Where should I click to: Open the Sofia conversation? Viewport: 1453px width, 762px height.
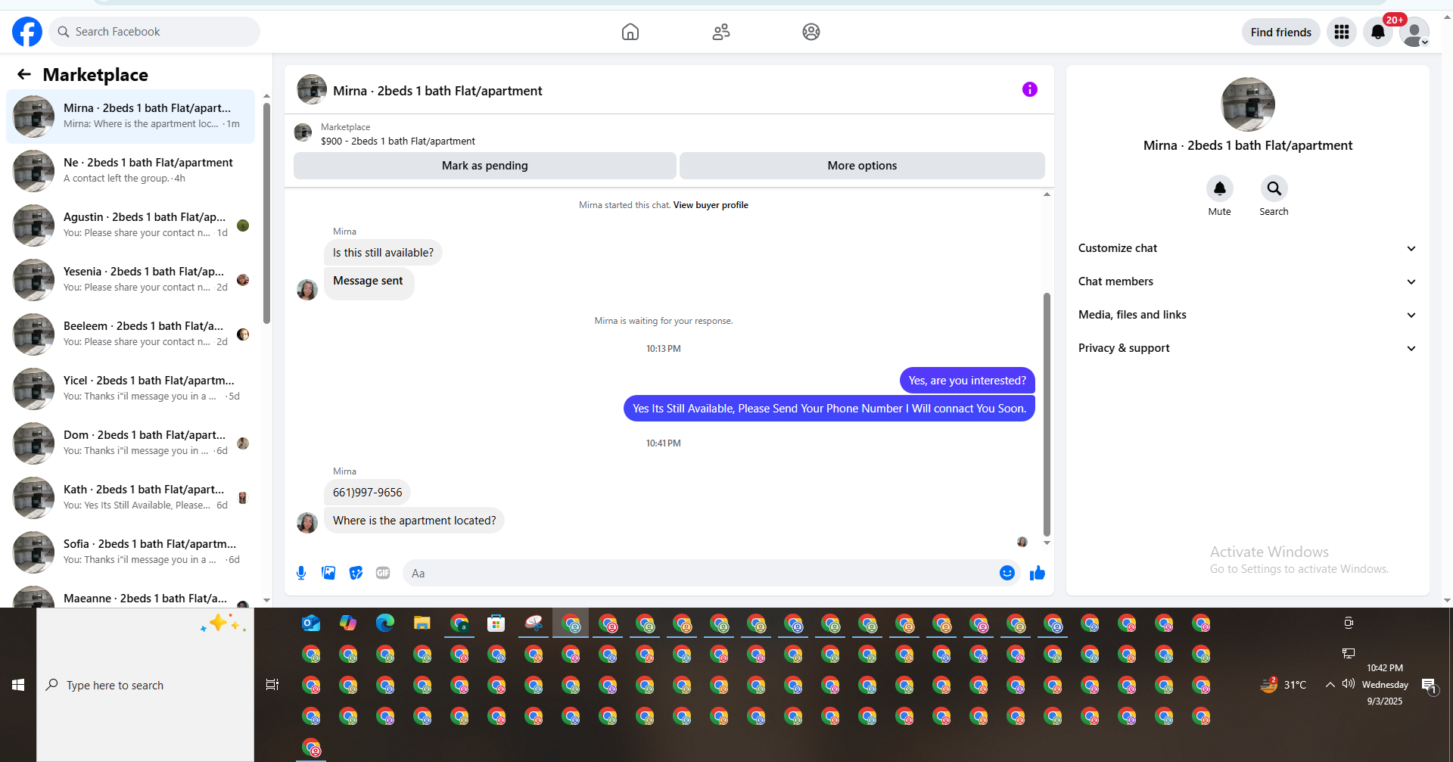130,552
